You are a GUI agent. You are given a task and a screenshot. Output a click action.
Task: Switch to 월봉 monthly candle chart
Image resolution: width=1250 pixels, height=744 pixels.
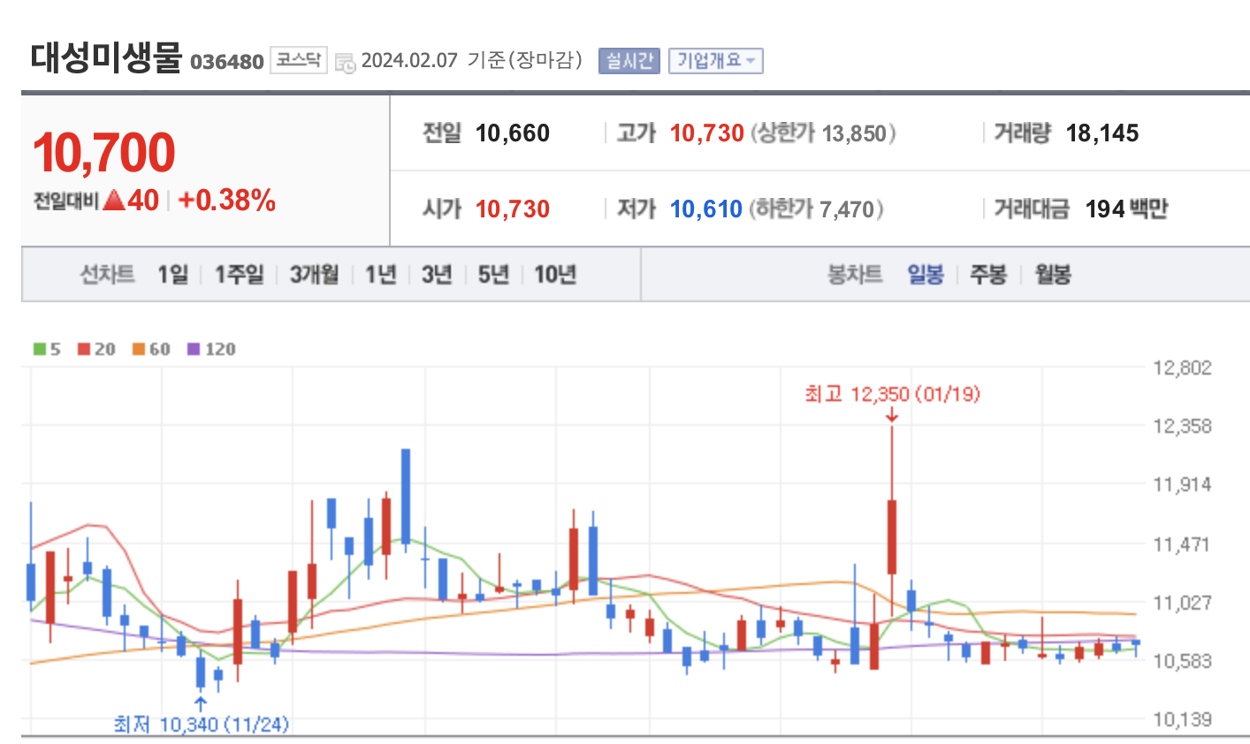[x=1053, y=275]
